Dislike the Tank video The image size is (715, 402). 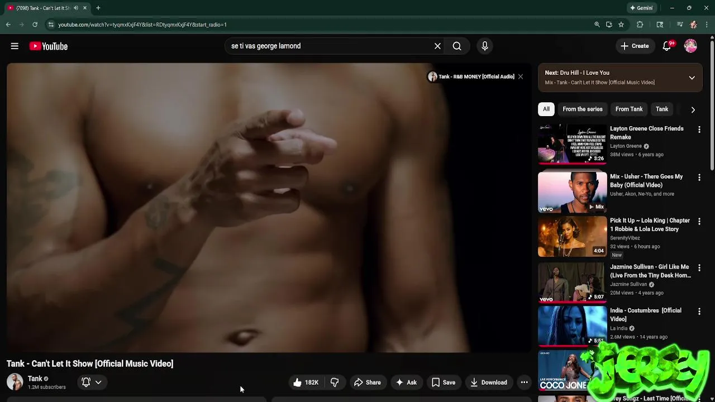click(335, 382)
